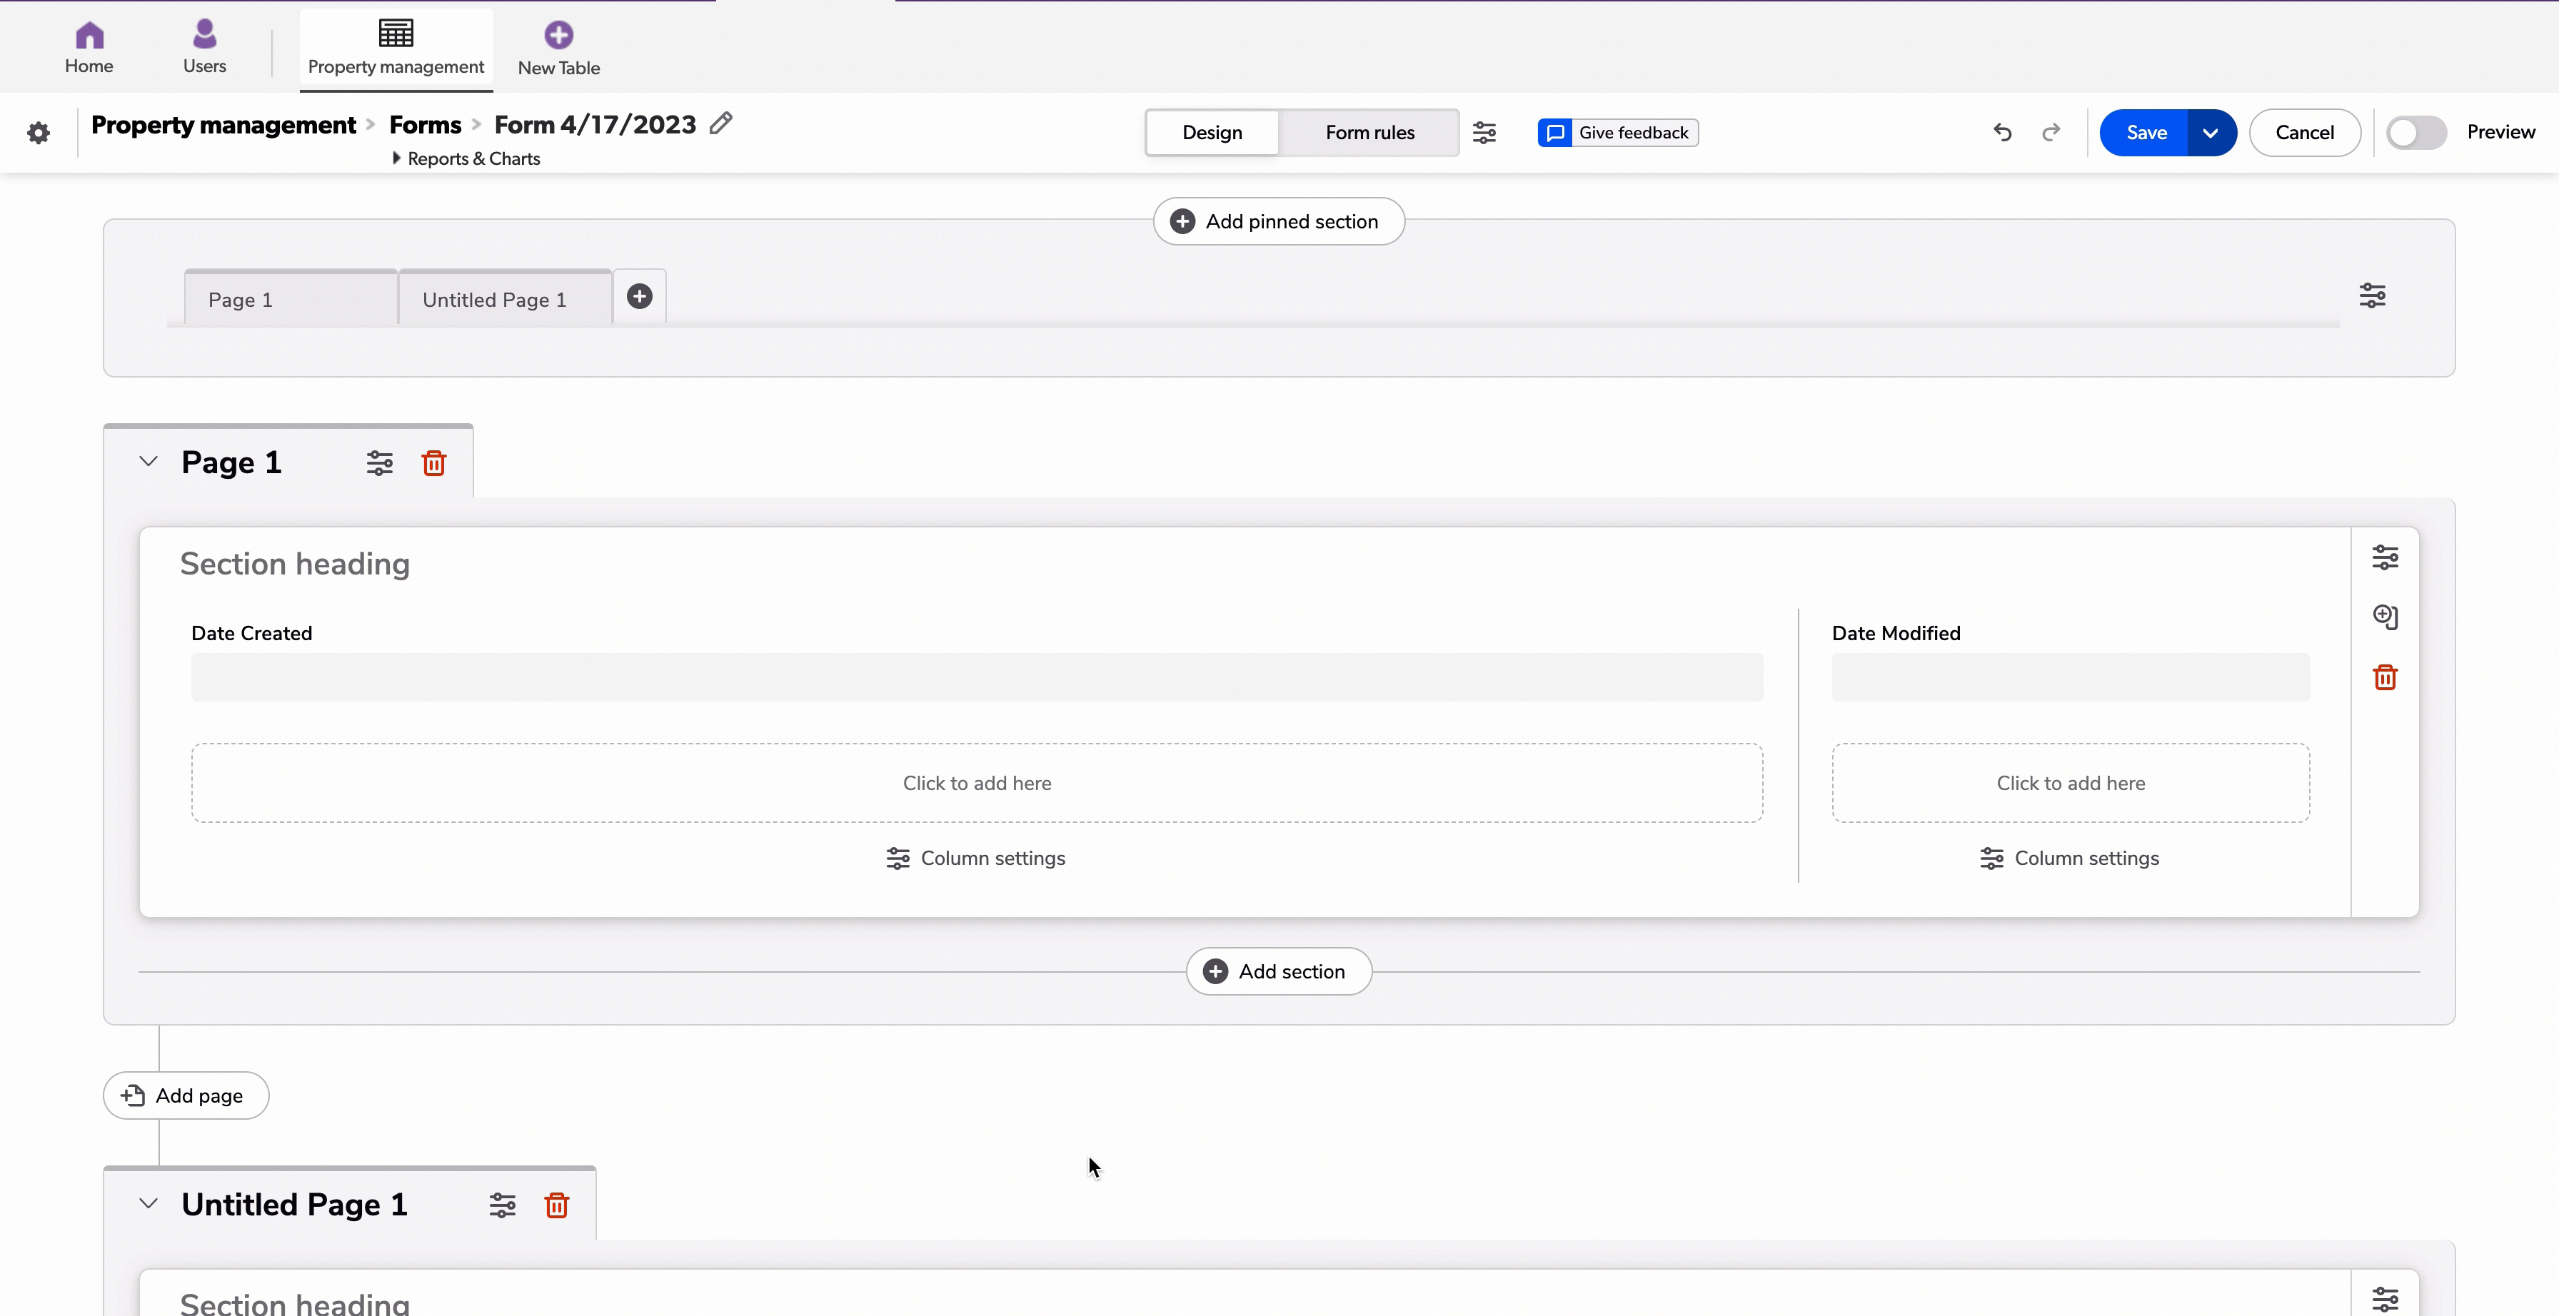This screenshot has width=2559, height=1316.
Task: Click Add pinned section button
Action: [1278, 220]
